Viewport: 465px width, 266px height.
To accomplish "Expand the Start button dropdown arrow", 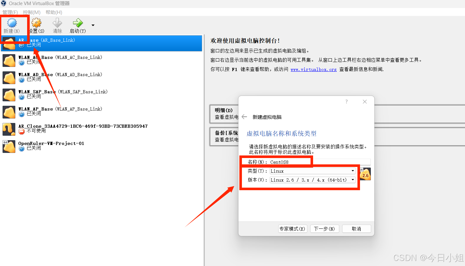I will click(93, 25).
